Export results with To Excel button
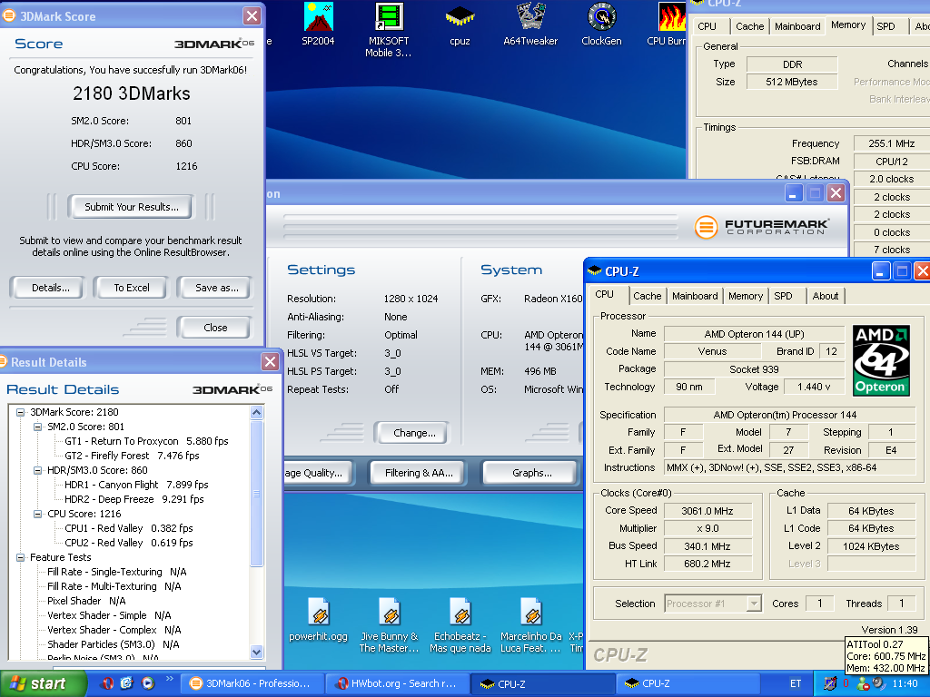Viewport: 930px width, 697px height. pyautogui.click(x=132, y=288)
